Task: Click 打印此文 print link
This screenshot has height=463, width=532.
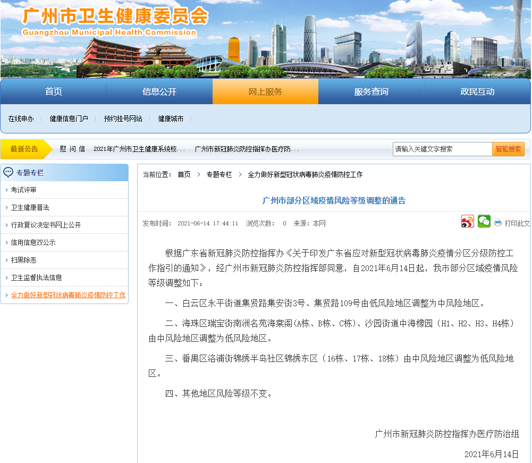Action: click(517, 223)
